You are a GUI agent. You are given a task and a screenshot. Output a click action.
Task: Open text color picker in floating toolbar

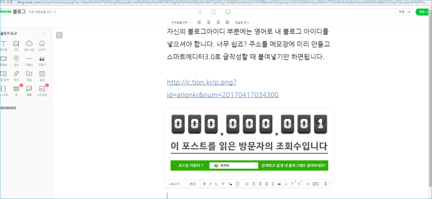pyautogui.click(x=230, y=184)
